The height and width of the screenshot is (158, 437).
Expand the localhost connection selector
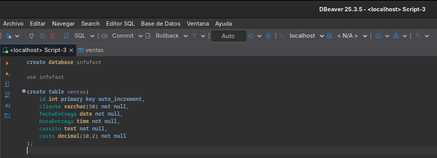point(322,36)
